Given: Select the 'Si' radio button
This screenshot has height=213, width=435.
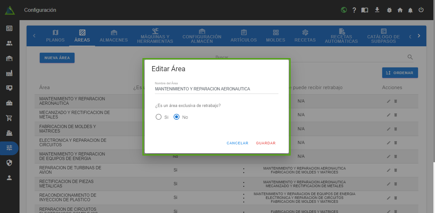Looking at the screenshot, I should tap(158, 117).
